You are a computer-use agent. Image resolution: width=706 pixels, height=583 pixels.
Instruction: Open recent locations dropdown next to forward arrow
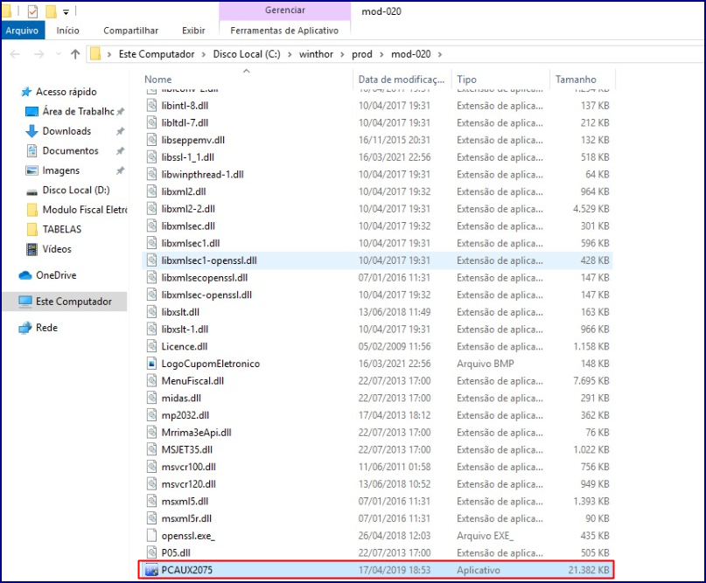[58, 54]
